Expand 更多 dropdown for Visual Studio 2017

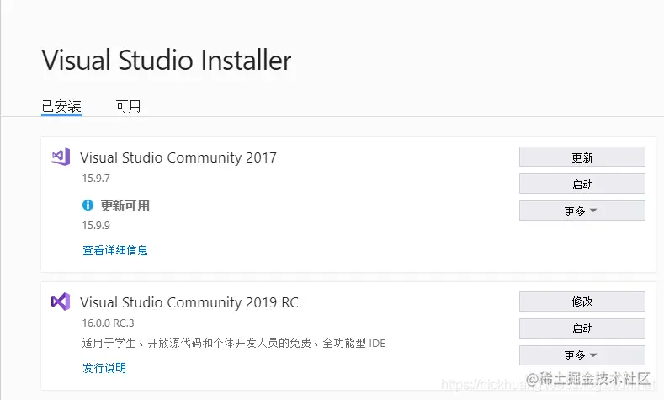(582, 211)
